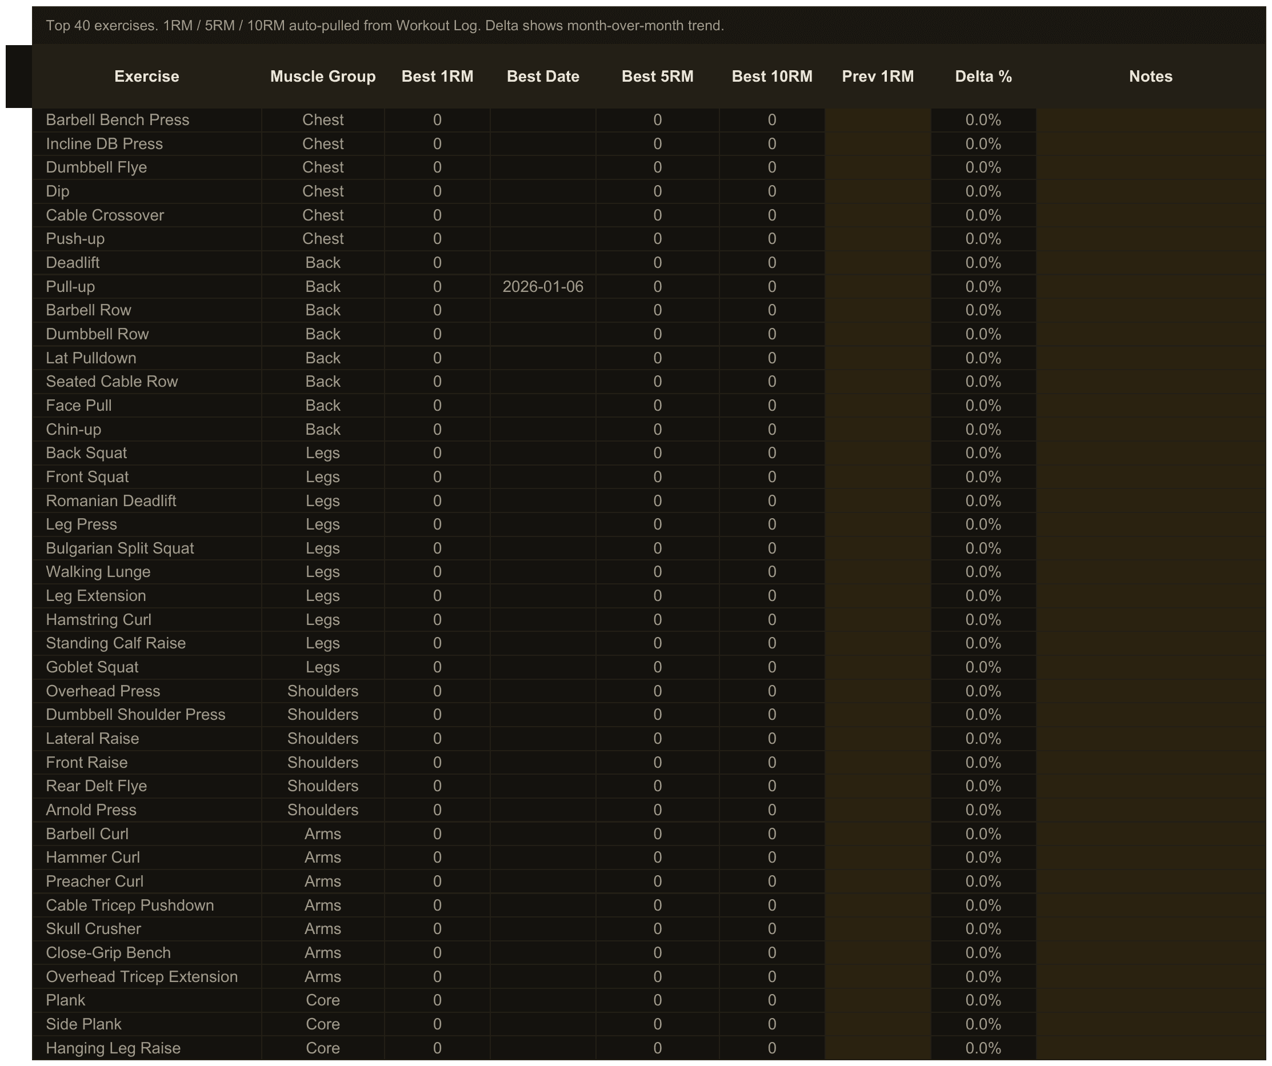Select the Cable Tricep Pushdown cell
Image resolution: width=1272 pixels, height=1066 pixels.
coord(147,905)
